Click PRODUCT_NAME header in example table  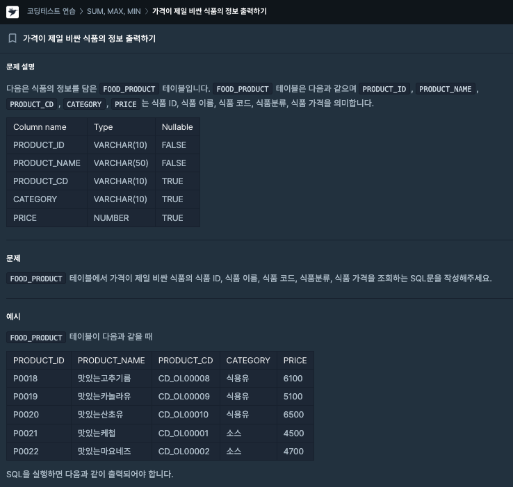click(111, 361)
